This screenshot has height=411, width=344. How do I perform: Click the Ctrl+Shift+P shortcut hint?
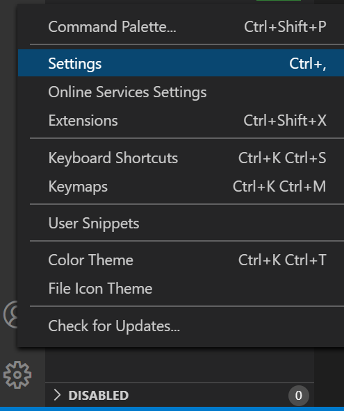point(285,27)
